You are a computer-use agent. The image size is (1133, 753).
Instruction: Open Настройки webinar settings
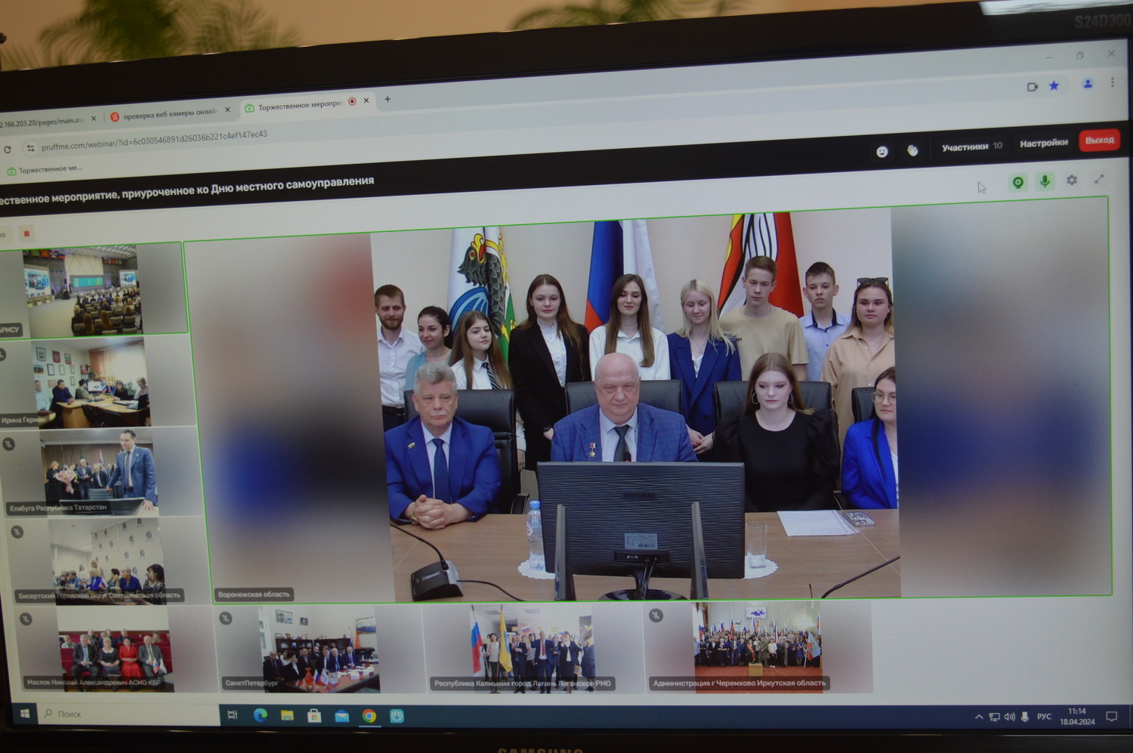1044,143
